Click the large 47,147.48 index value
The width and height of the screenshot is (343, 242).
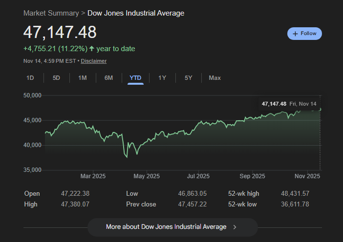pyautogui.click(x=60, y=32)
